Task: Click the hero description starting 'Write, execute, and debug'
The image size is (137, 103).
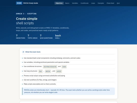Action: pos(43,29)
